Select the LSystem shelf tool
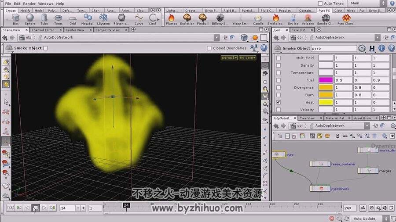Image resolution: width=396 pixels, height=222 pixels. coord(103,19)
